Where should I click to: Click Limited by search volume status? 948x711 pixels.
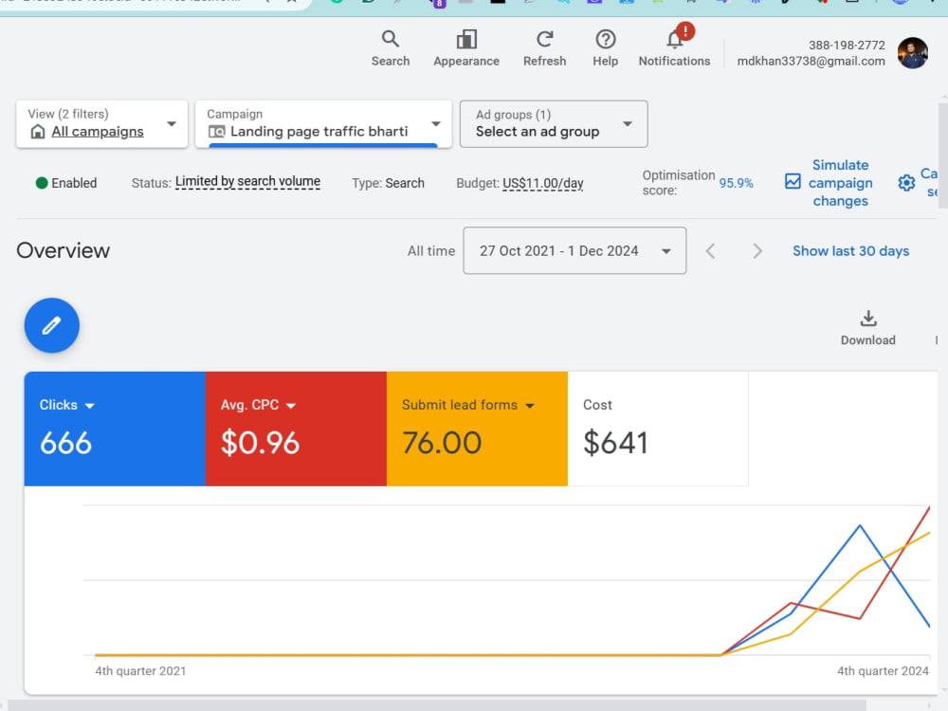point(247,181)
